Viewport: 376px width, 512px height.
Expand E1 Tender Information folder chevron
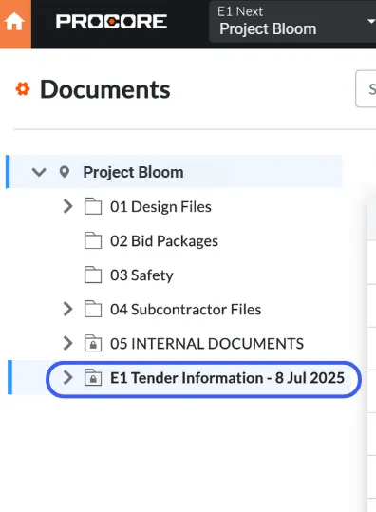67,377
